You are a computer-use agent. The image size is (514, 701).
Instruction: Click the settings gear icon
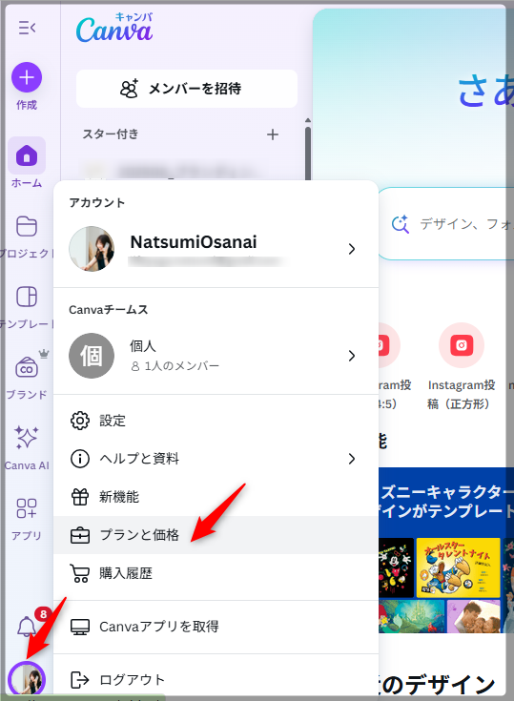[80, 421]
